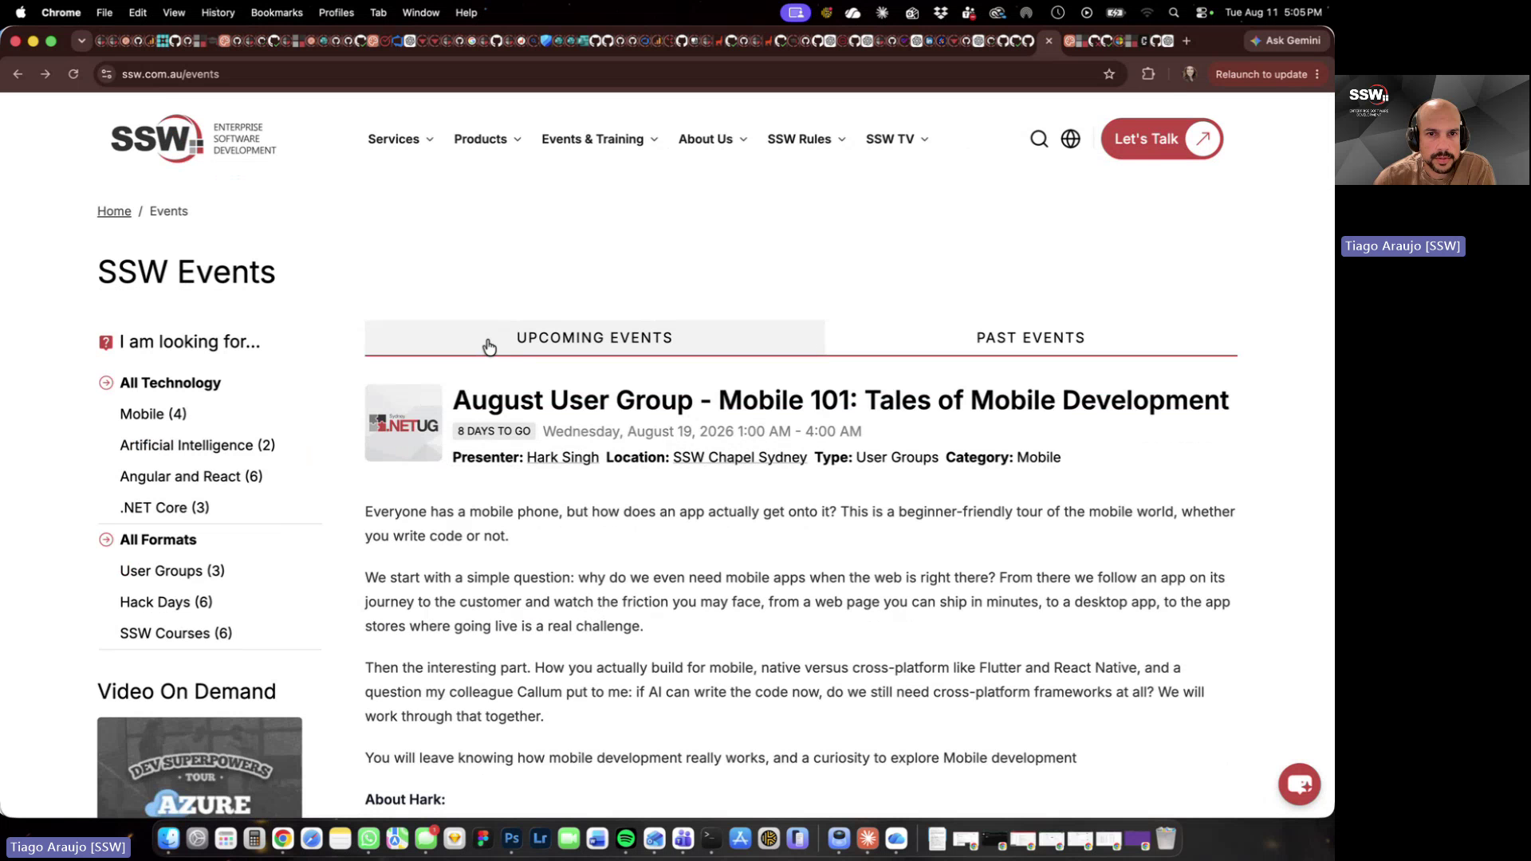Select the All Formats filter
Viewport: 1531px width, 861px height.
[x=158, y=540]
